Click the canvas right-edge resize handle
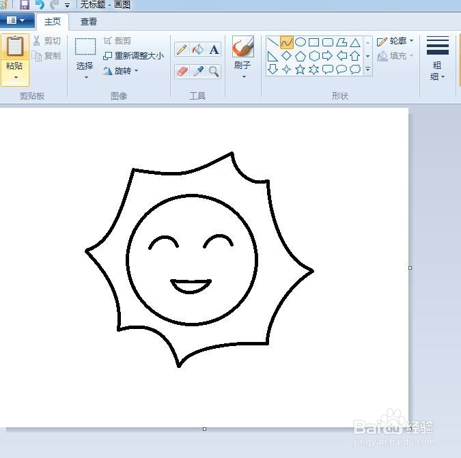The height and width of the screenshot is (458, 461). pyautogui.click(x=410, y=268)
